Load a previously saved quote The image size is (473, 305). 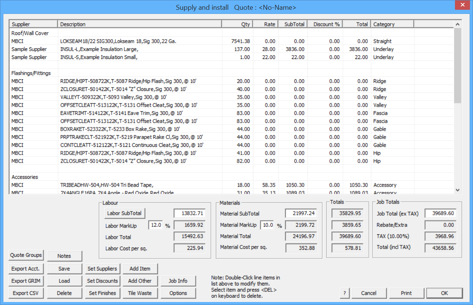coord(64,281)
